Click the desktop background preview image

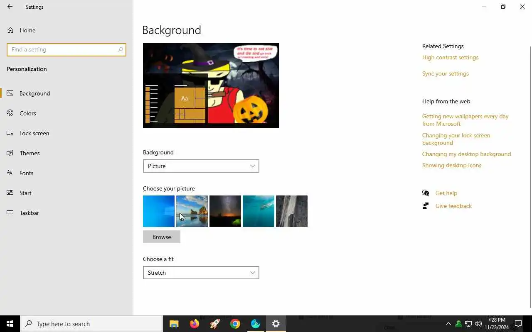pos(211,85)
